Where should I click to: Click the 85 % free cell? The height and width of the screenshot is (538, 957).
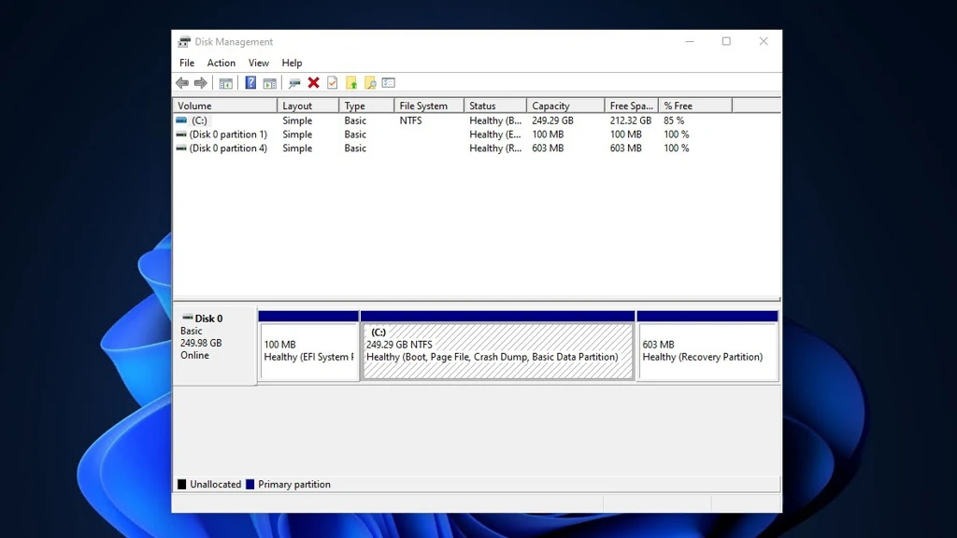pyautogui.click(x=674, y=120)
